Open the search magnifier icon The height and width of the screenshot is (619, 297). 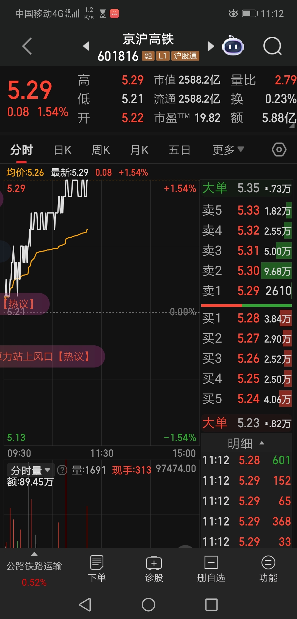click(x=272, y=46)
